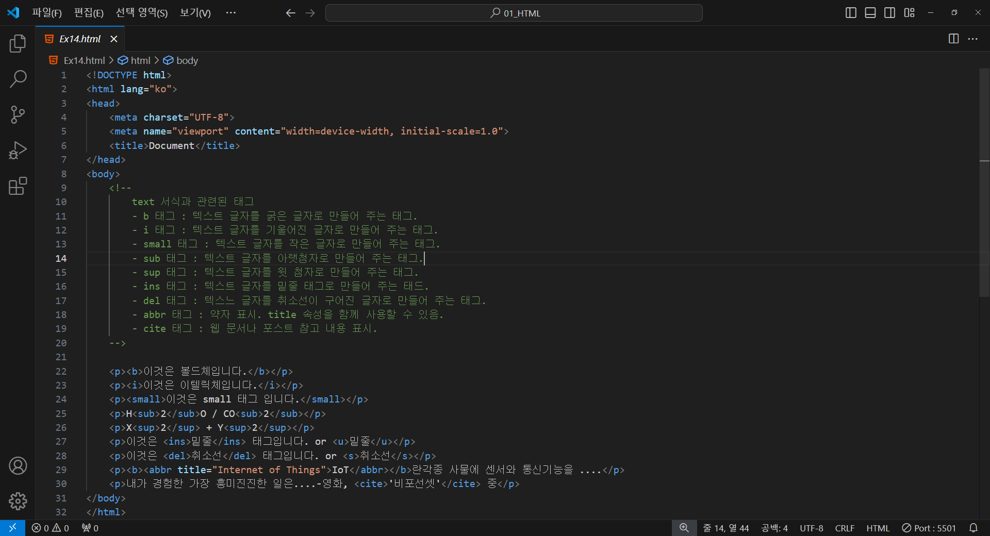Viewport: 990px width, 536px height.
Task: Show errors and warnings in status bar
Action: click(x=50, y=528)
